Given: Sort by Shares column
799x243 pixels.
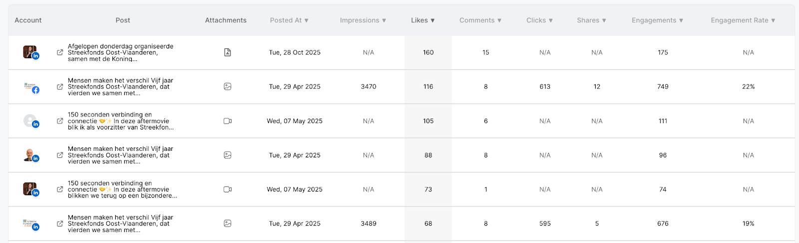Looking at the screenshot, I should pos(591,20).
